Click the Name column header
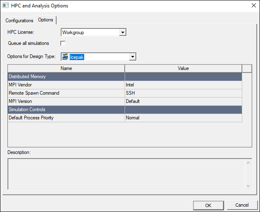Viewport: 260px width, 212px height. [x=66, y=68]
